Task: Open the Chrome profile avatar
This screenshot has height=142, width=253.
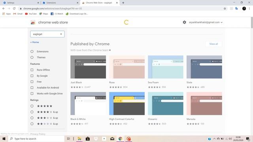Action: pos(244,9)
